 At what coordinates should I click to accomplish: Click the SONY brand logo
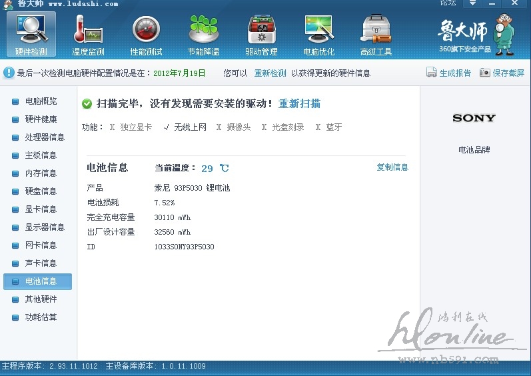point(474,118)
